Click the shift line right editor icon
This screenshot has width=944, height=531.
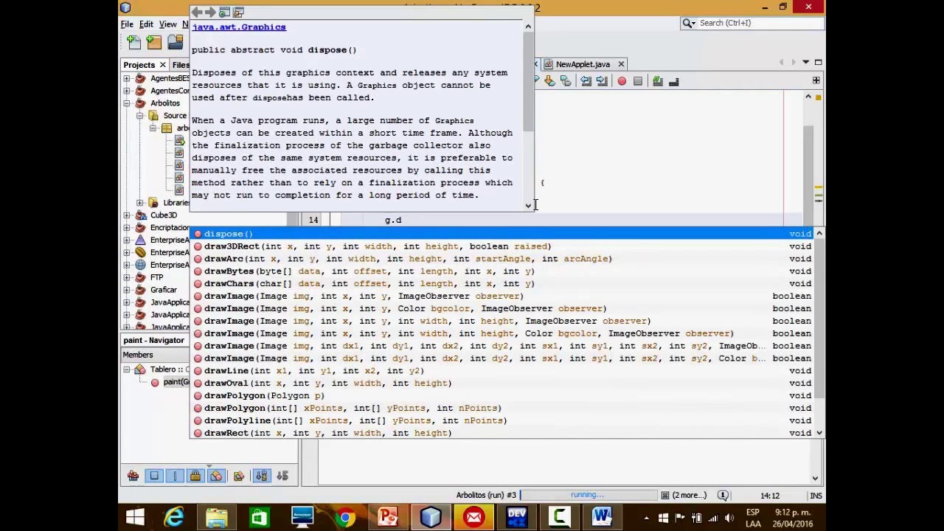[x=600, y=81]
